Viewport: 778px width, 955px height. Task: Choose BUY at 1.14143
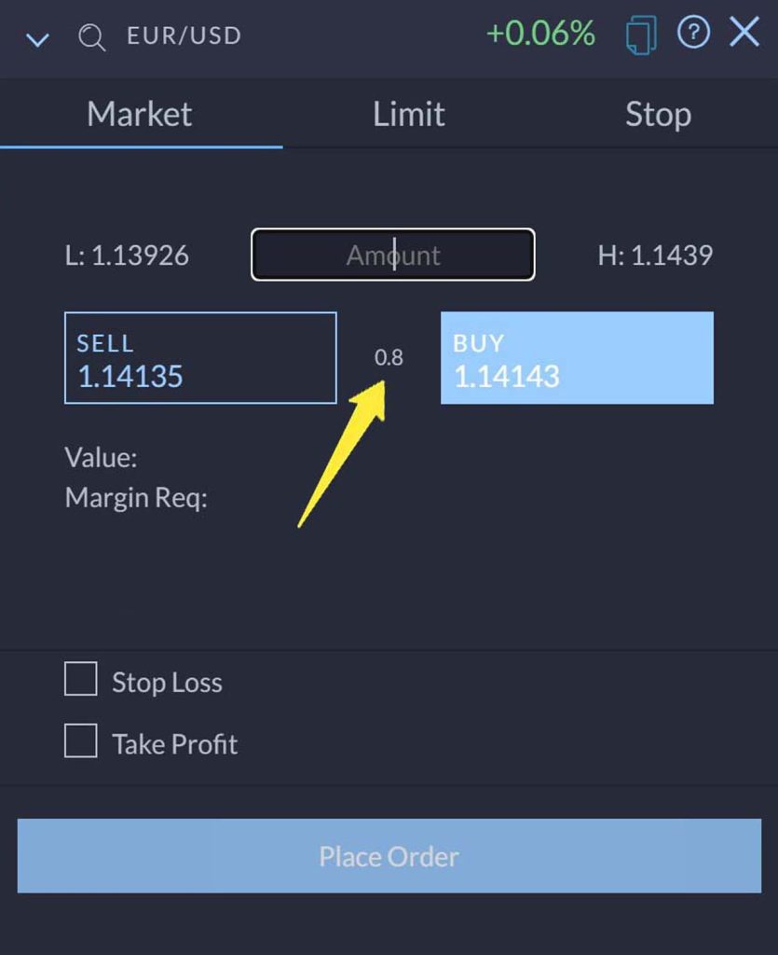tap(577, 358)
